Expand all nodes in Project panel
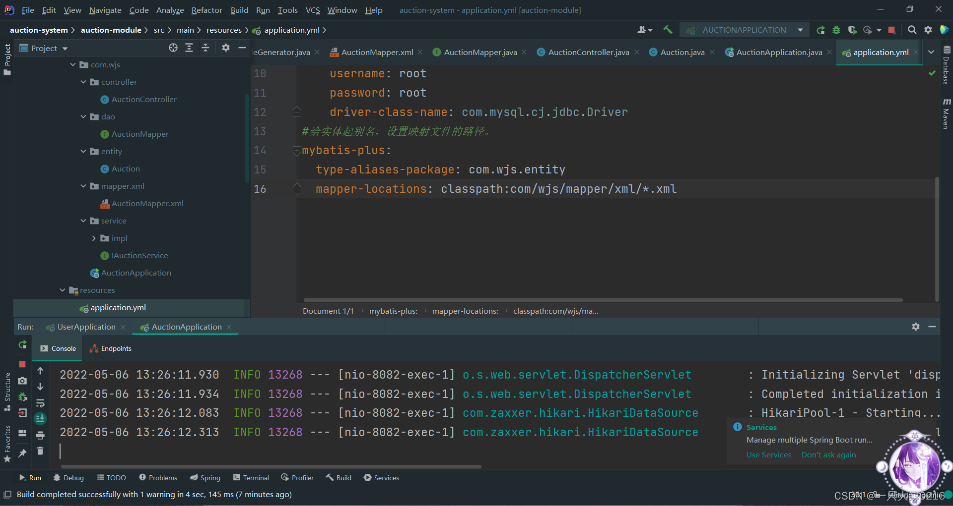953x506 pixels. [x=189, y=48]
